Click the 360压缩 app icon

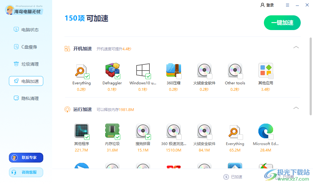pos(173,70)
